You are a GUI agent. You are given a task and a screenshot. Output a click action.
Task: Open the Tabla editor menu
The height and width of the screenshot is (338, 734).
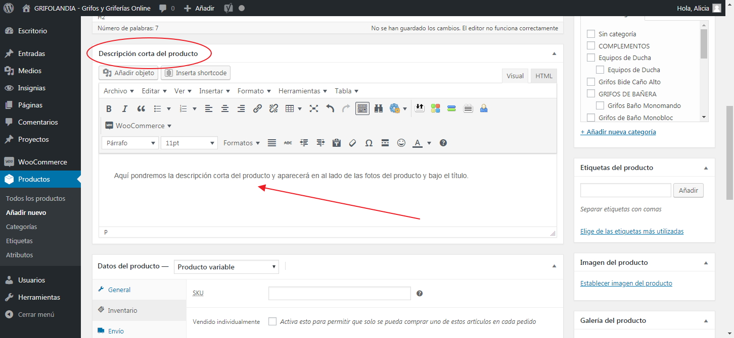click(x=347, y=91)
